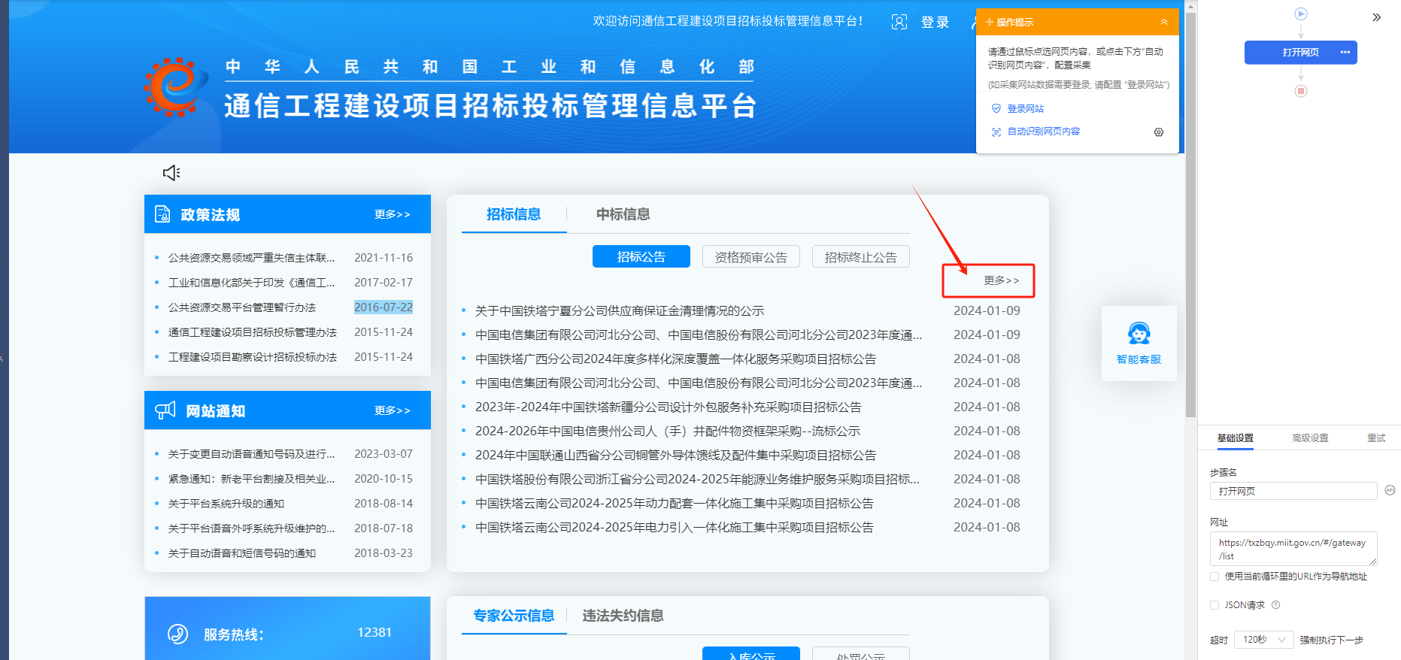Open 关于中国铁塔宁夏分公司供应商保证金清理情况的公示

pyautogui.click(x=620, y=310)
